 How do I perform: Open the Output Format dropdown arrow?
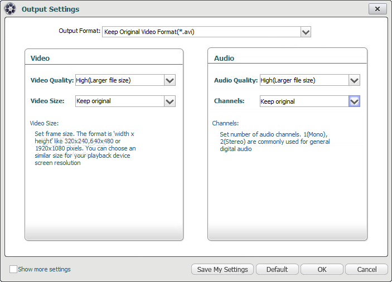click(x=306, y=32)
